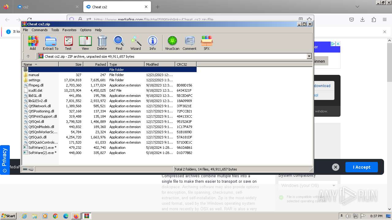
Task: Save to Pocket icon in Firefox
Action: pyautogui.click(x=352, y=20)
